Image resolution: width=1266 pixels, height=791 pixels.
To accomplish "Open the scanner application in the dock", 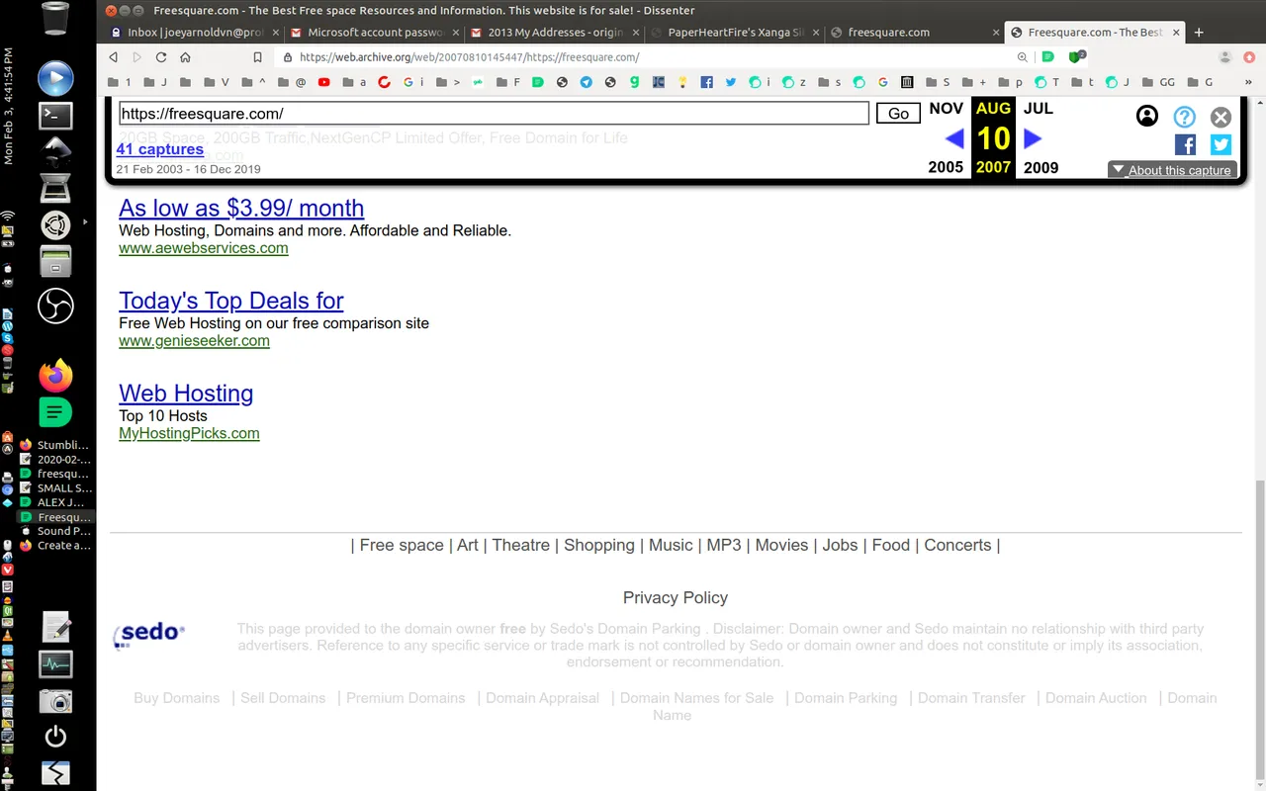I will point(55,188).
